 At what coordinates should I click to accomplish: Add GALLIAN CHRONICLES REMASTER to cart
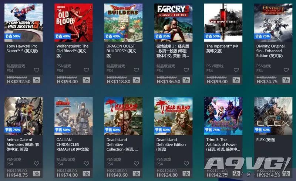87,174
